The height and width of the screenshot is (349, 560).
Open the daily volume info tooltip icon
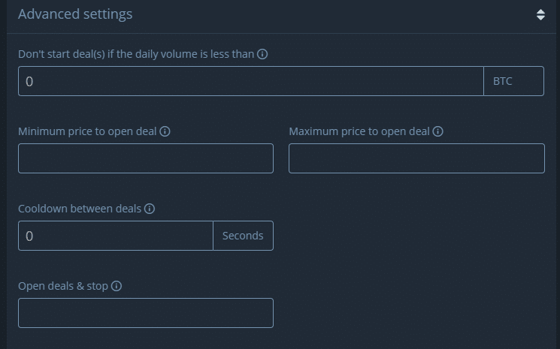[x=262, y=54]
